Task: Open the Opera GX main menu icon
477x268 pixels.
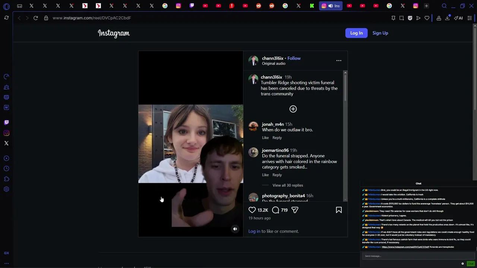Action: 6,6
